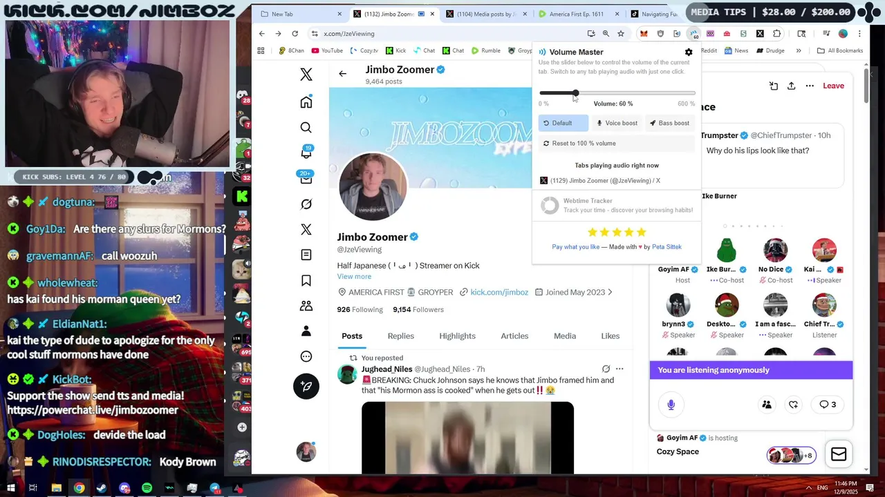
Task: Expand profile details chevron after Joined May 2023
Action: point(610,292)
